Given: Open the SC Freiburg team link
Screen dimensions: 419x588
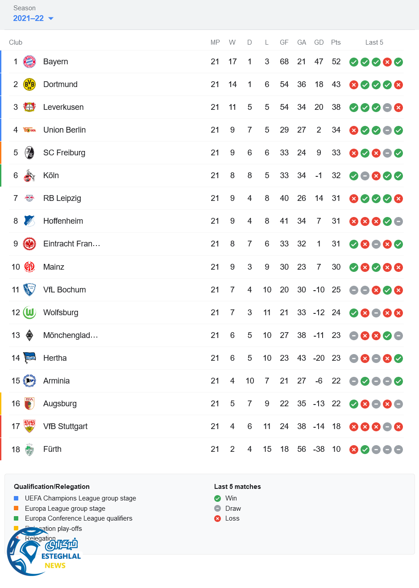Looking at the screenshot, I should tap(64, 153).
